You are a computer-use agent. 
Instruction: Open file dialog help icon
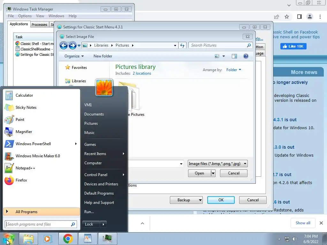[246, 56]
